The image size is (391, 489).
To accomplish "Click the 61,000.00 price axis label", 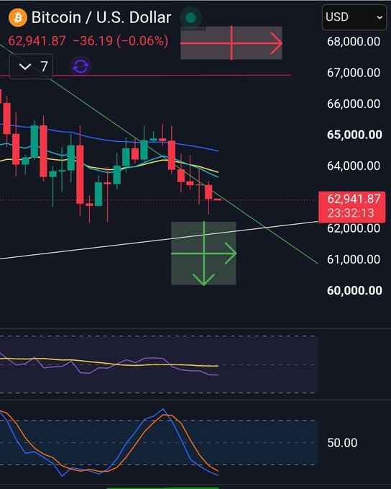I will tap(354, 259).
